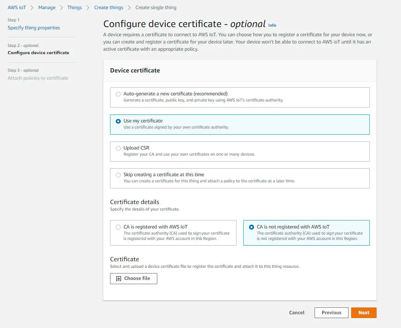Select Auto-generate a new certificate option

coord(118,94)
